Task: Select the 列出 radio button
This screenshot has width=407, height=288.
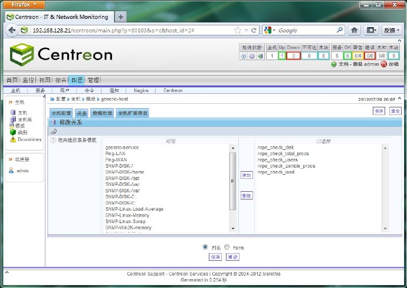Action: (205, 247)
